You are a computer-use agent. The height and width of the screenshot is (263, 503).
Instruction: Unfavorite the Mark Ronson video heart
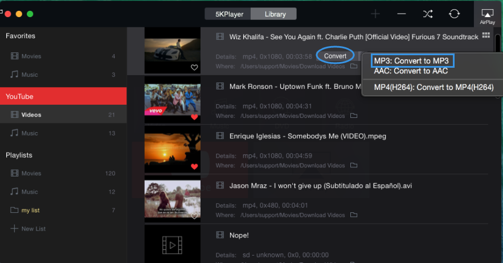pos(194,117)
